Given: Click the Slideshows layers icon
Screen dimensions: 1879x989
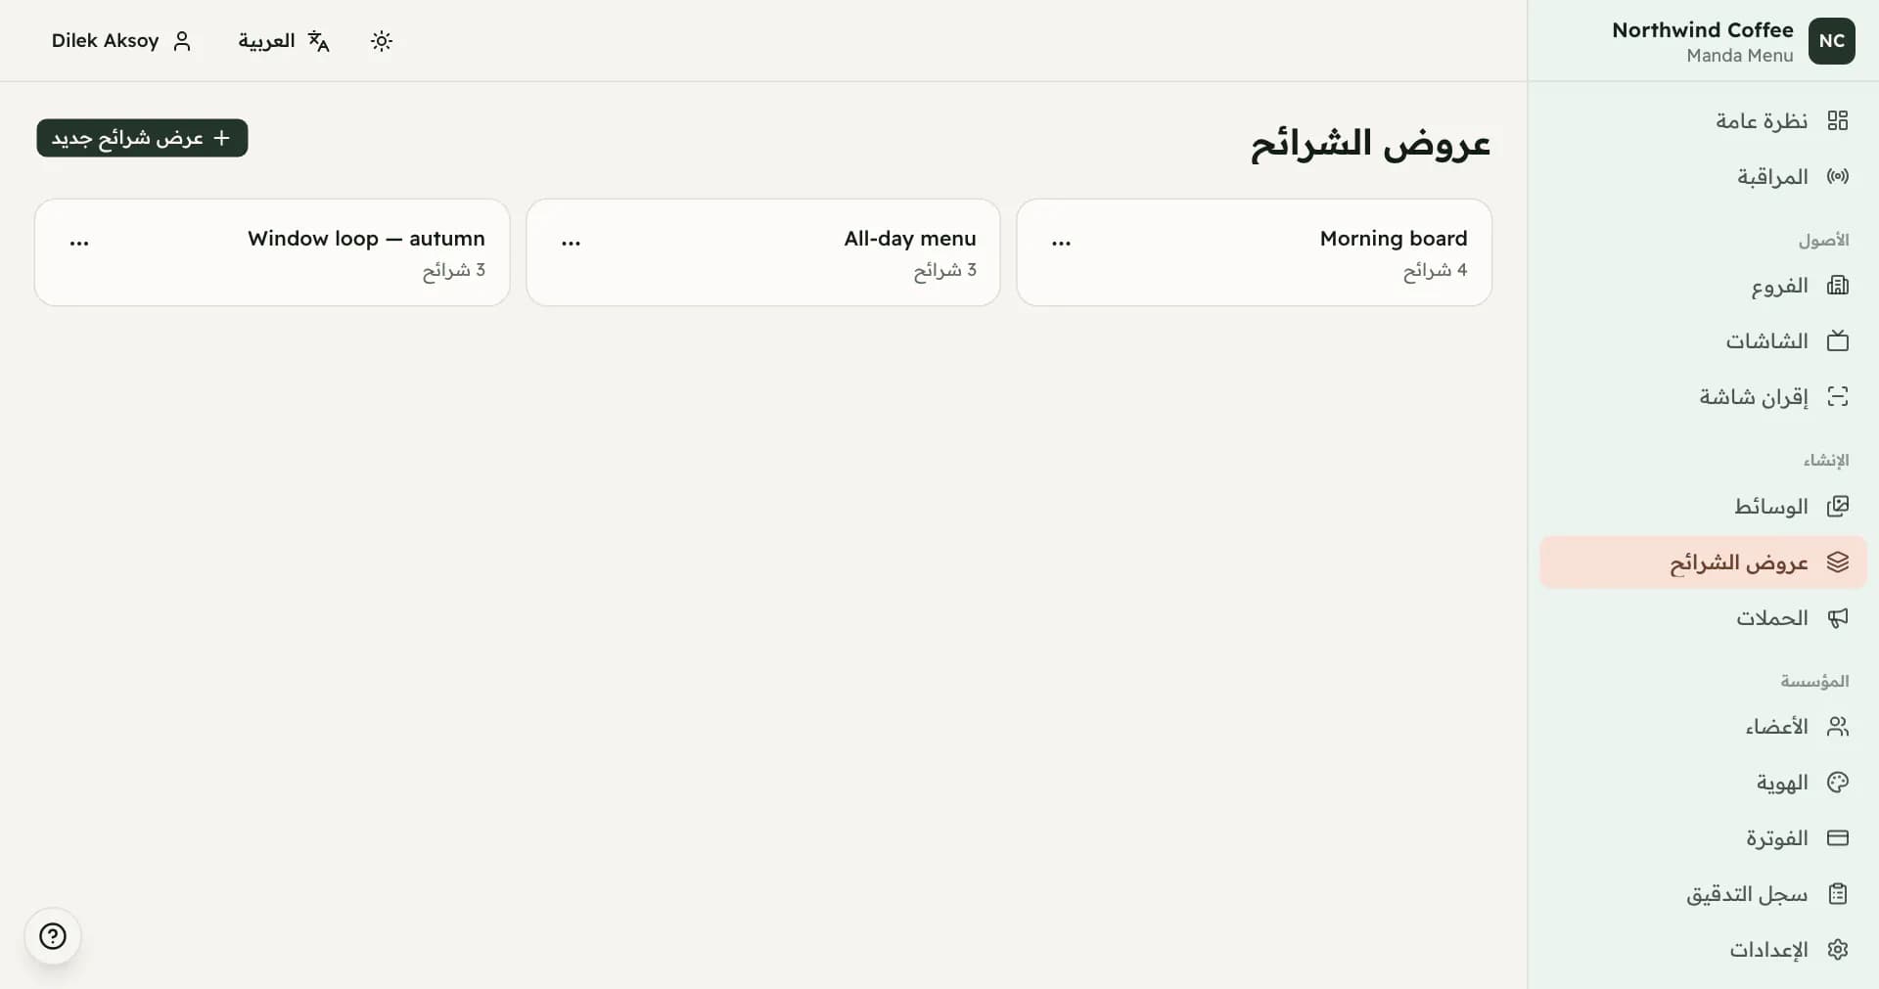Looking at the screenshot, I should tap(1838, 562).
